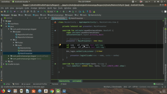Image resolution: width=167 pixels, height=94 pixels.
Task: Expand the frutas package
Action: pos(14,43)
